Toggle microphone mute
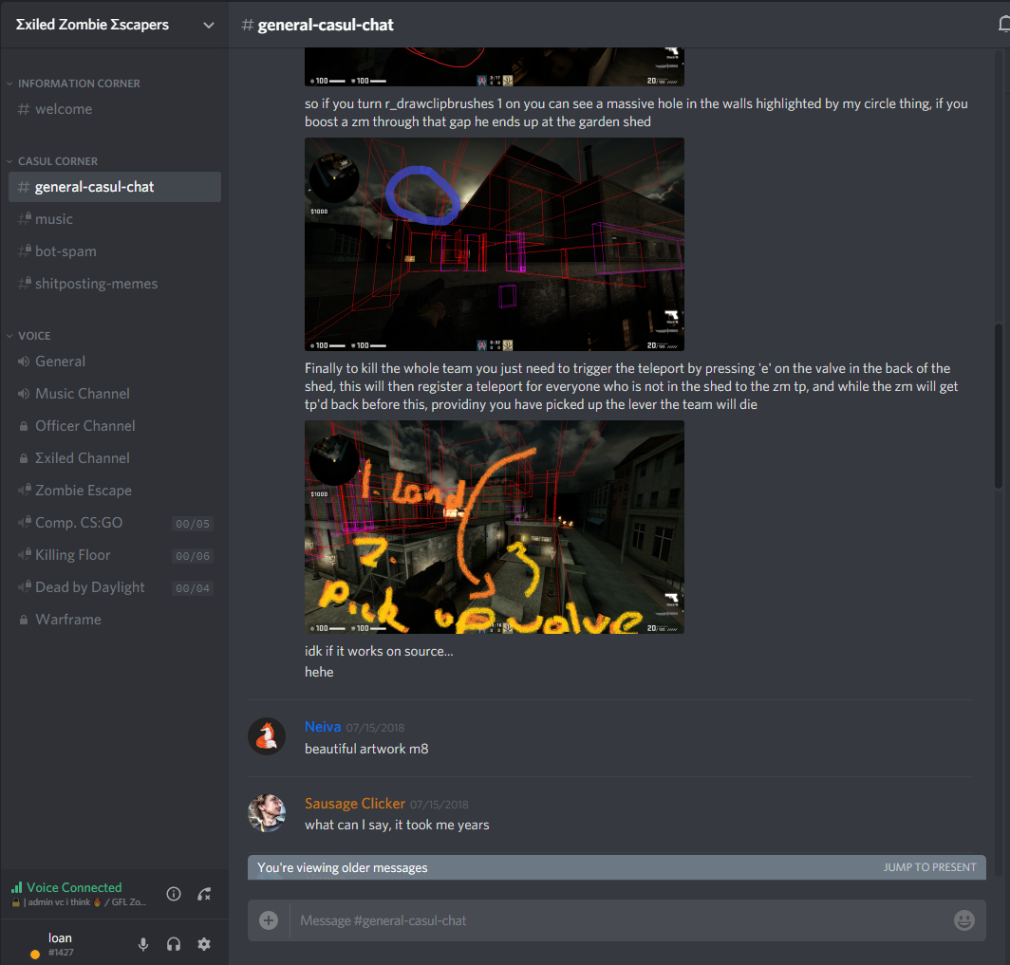 click(143, 944)
